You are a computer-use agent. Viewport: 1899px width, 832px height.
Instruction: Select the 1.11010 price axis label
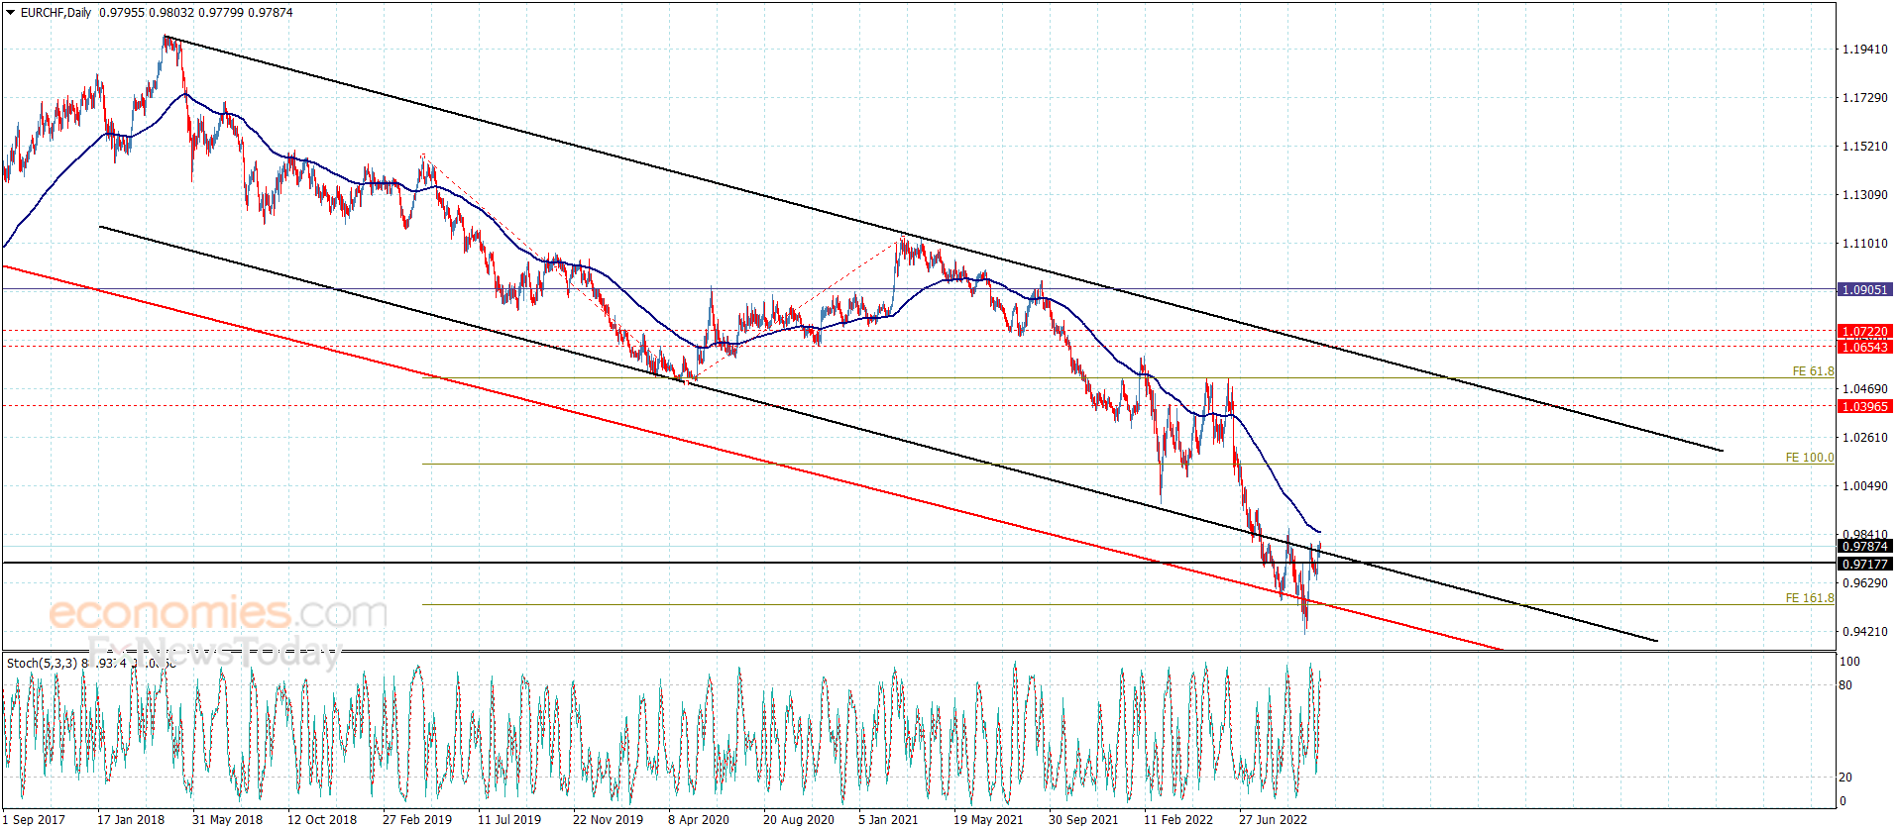[x=1864, y=244]
